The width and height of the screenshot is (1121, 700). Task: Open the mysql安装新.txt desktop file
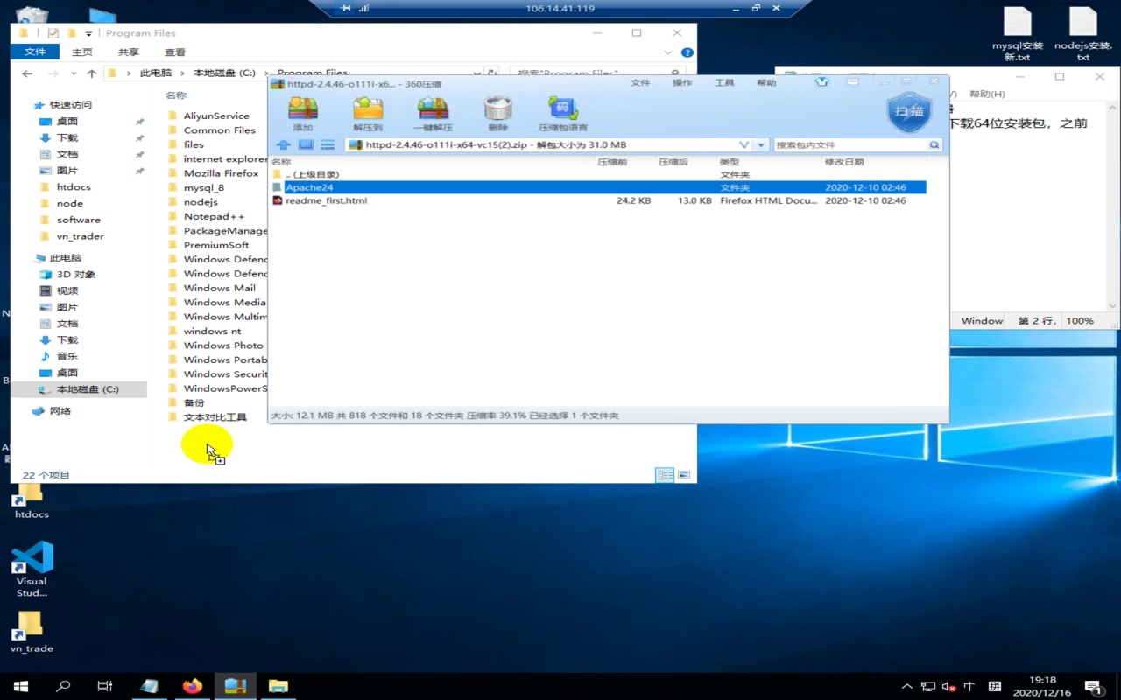pyautogui.click(x=1018, y=34)
